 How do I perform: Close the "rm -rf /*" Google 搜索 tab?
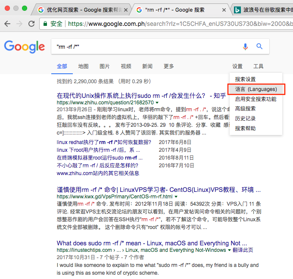click(x=224, y=10)
